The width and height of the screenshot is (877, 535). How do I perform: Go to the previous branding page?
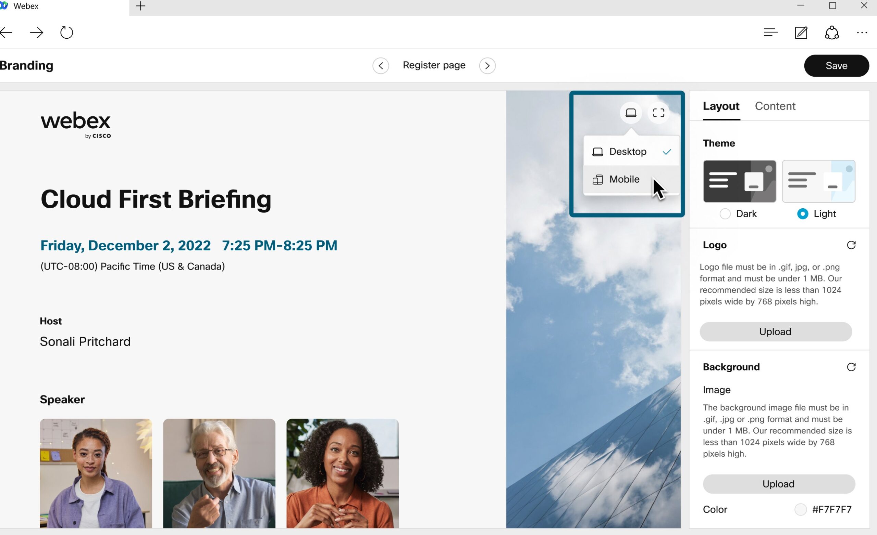[x=381, y=66]
